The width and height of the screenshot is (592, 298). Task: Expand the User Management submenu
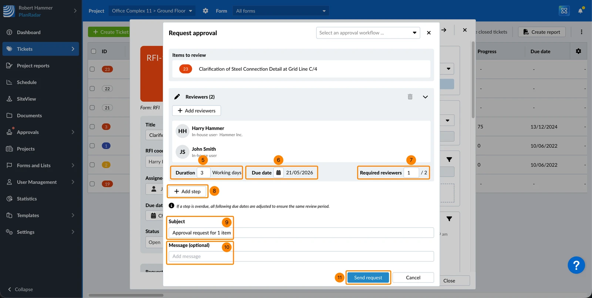tap(73, 182)
